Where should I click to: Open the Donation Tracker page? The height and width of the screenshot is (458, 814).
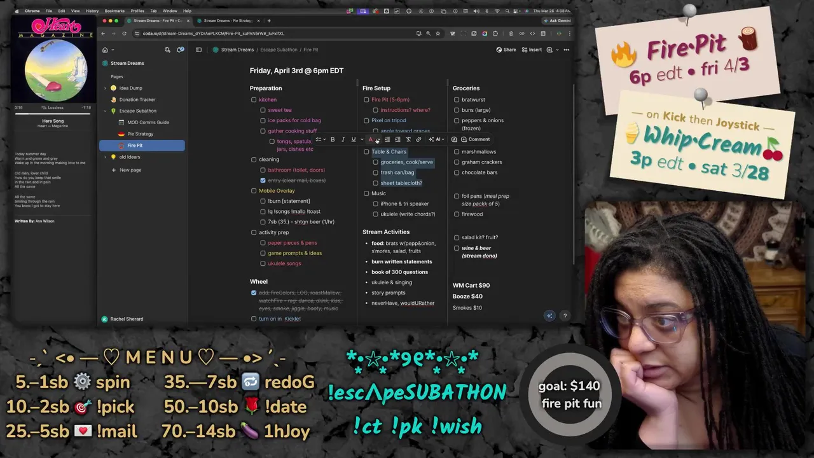pyautogui.click(x=137, y=99)
